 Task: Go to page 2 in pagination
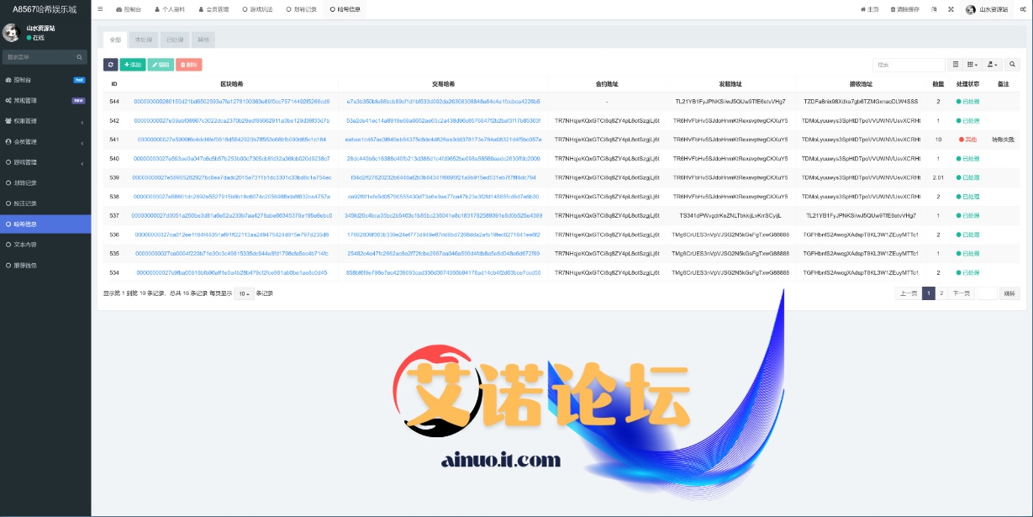pyautogui.click(x=941, y=293)
